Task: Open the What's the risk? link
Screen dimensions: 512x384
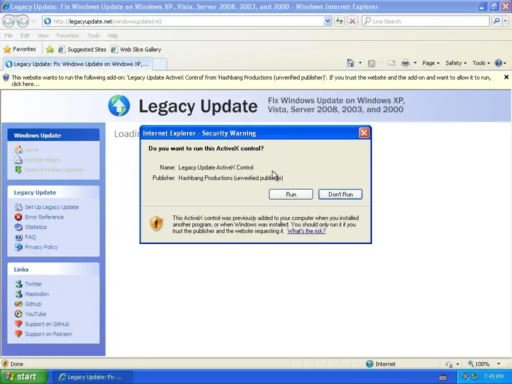Action: (306, 231)
